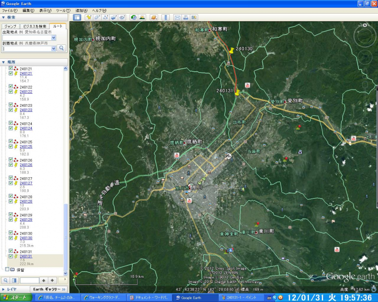Screen dimensions: 378x302
Task: Print the current view
Action: [x=185, y=17]
